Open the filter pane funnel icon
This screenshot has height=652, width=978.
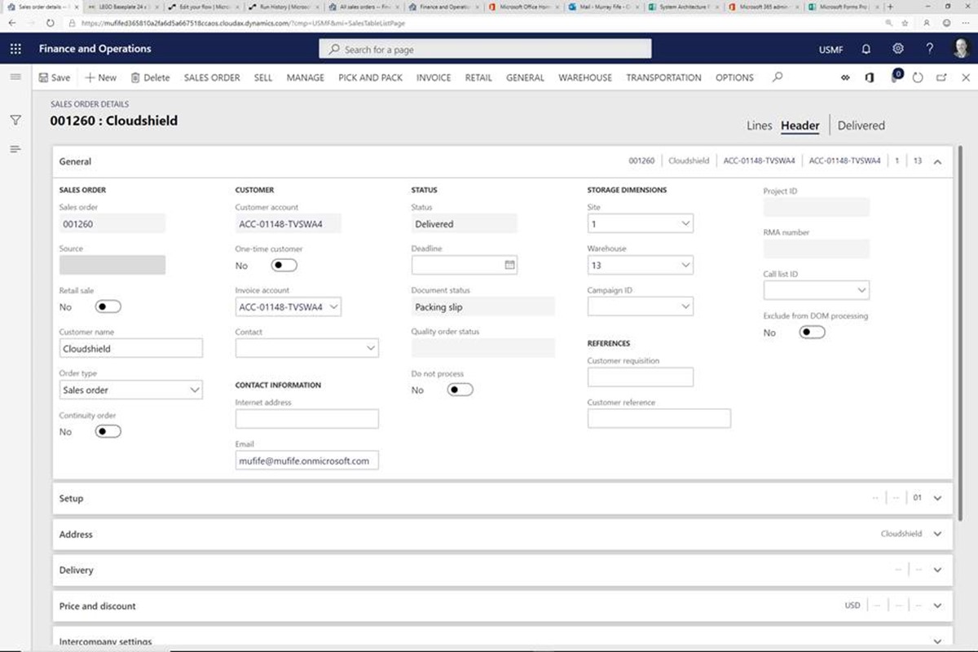pyautogui.click(x=15, y=121)
